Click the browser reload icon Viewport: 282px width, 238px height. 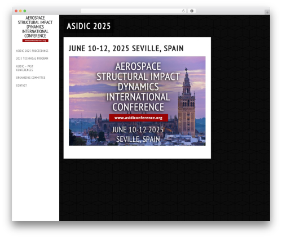[183, 11]
